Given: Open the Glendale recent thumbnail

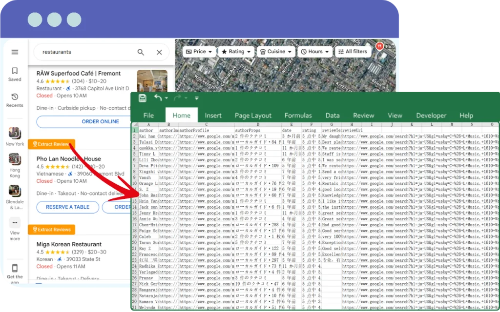Looking at the screenshot, I should [x=15, y=191].
